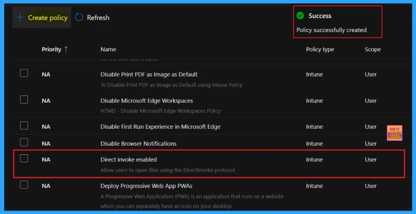The width and height of the screenshot is (416, 214).
Task: Click the Priority sort arrow
Action: tap(66, 49)
